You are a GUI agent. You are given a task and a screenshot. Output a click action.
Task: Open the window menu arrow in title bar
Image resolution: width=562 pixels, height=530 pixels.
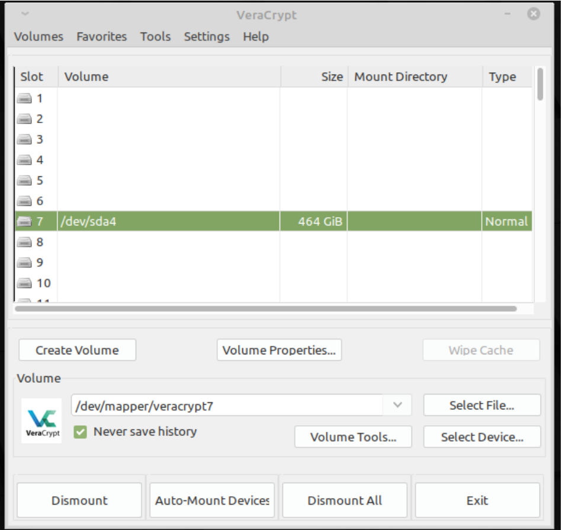pos(25,14)
